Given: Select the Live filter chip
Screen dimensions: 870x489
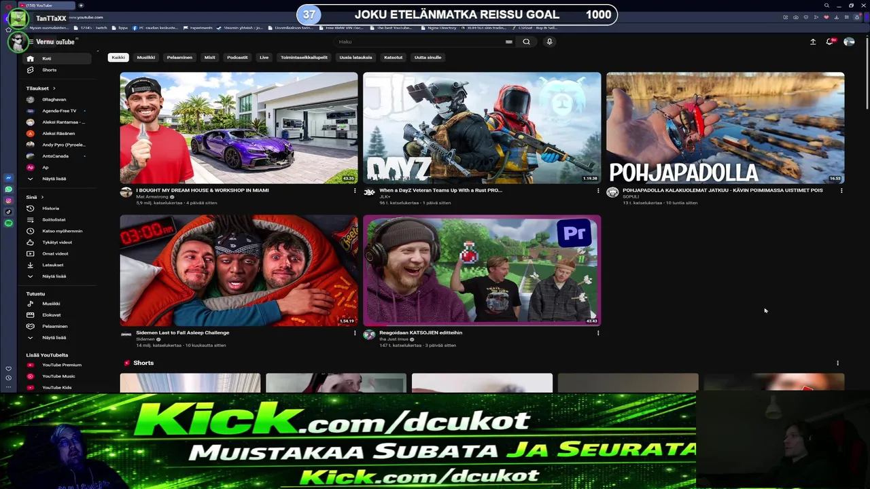Looking at the screenshot, I should pos(264,57).
